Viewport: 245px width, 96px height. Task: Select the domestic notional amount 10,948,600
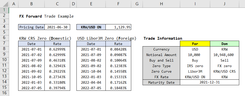225,55
